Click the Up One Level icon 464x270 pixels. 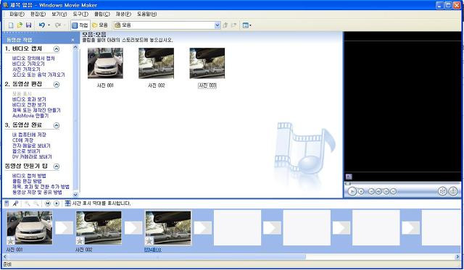point(225,25)
